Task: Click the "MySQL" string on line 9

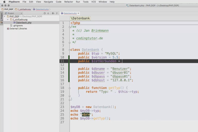Action: pyautogui.click(x=112, y=53)
